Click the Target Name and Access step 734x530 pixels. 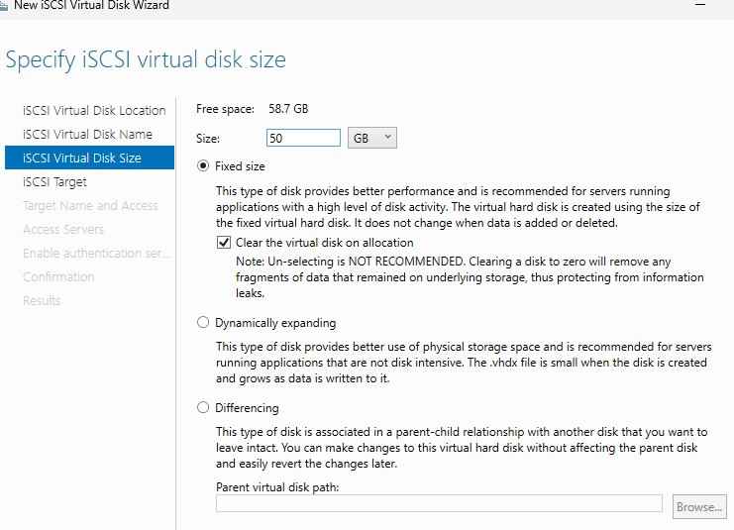(x=90, y=206)
